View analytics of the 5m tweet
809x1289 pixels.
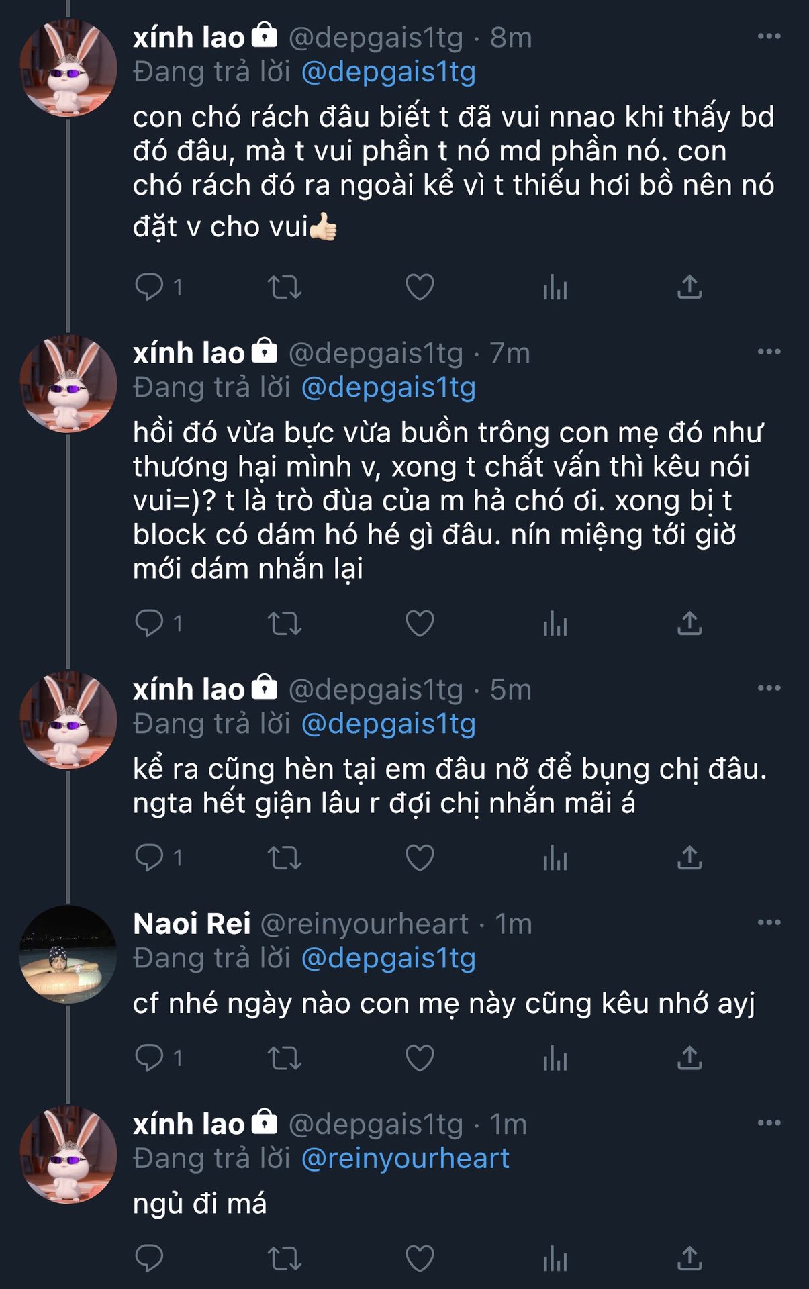tap(555, 858)
